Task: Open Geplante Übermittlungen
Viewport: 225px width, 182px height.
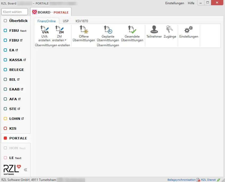Action: point(108,34)
